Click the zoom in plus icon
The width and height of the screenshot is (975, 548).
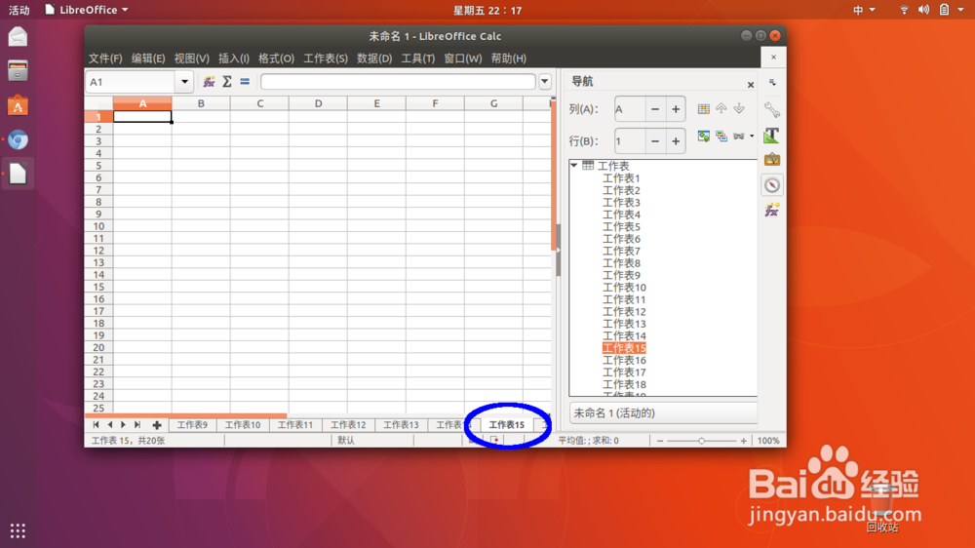[x=743, y=441]
